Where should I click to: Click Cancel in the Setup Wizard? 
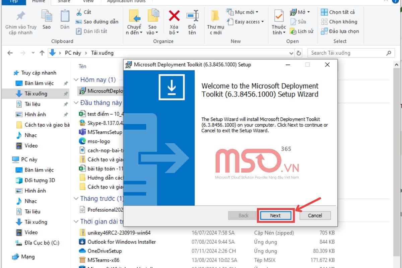(x=315, y=215)
